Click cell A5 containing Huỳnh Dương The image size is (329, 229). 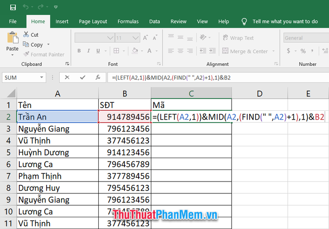(57, 152)
